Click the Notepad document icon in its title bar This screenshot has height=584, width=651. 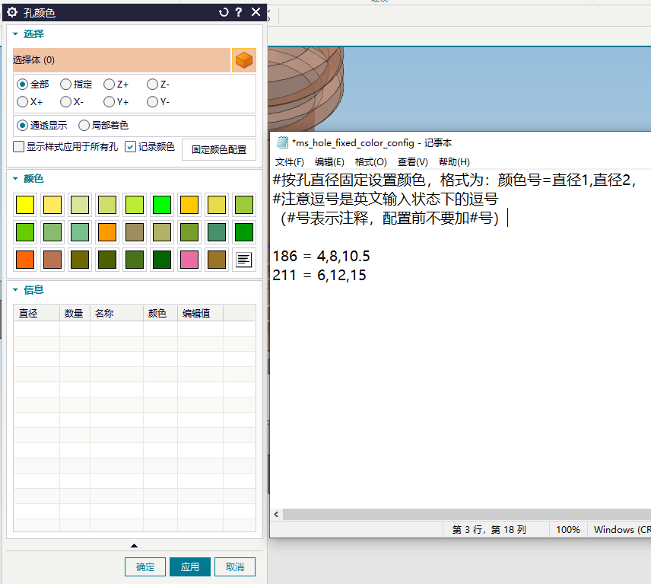(x=282, y=142)
